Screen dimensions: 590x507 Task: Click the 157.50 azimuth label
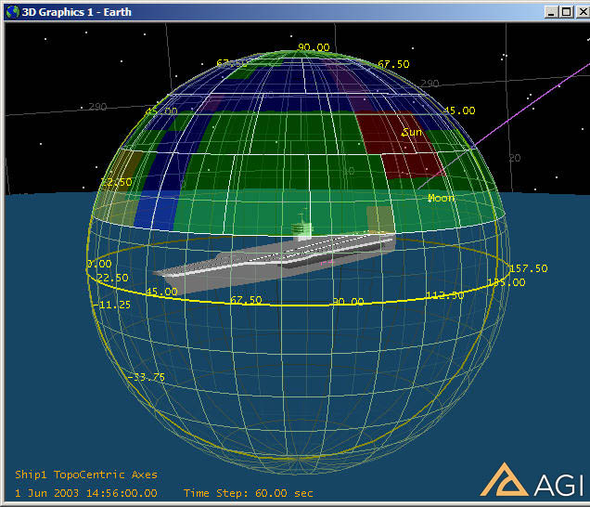[x=528, y=268]
